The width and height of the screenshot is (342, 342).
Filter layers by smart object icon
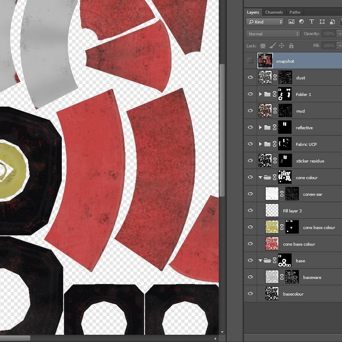click(332, 22)
